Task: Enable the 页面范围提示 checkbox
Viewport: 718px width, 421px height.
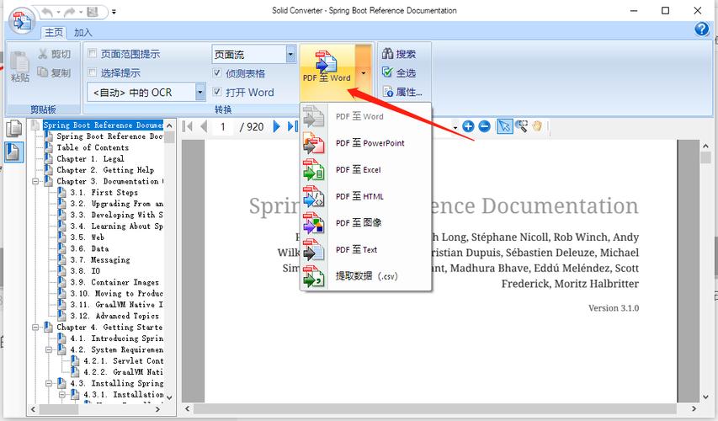Action: (92, 54)
